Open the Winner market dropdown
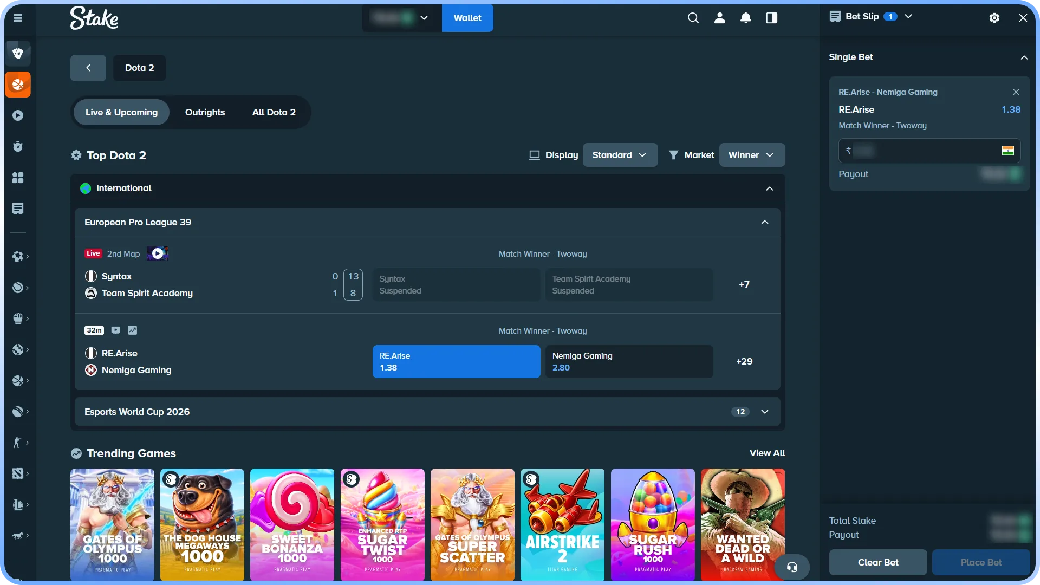The height and width of the screenshot is (585, 1040). [752, 155]
